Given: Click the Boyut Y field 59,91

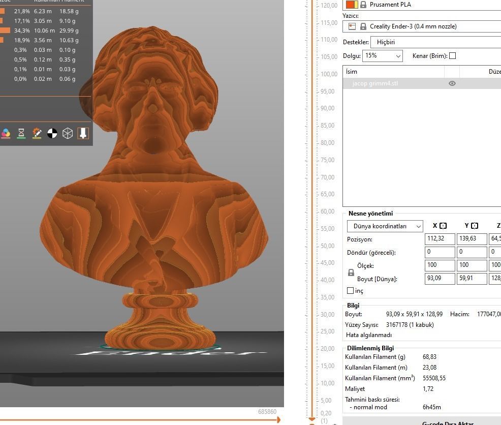Looking at the screenshot, I should coord(472,279).
